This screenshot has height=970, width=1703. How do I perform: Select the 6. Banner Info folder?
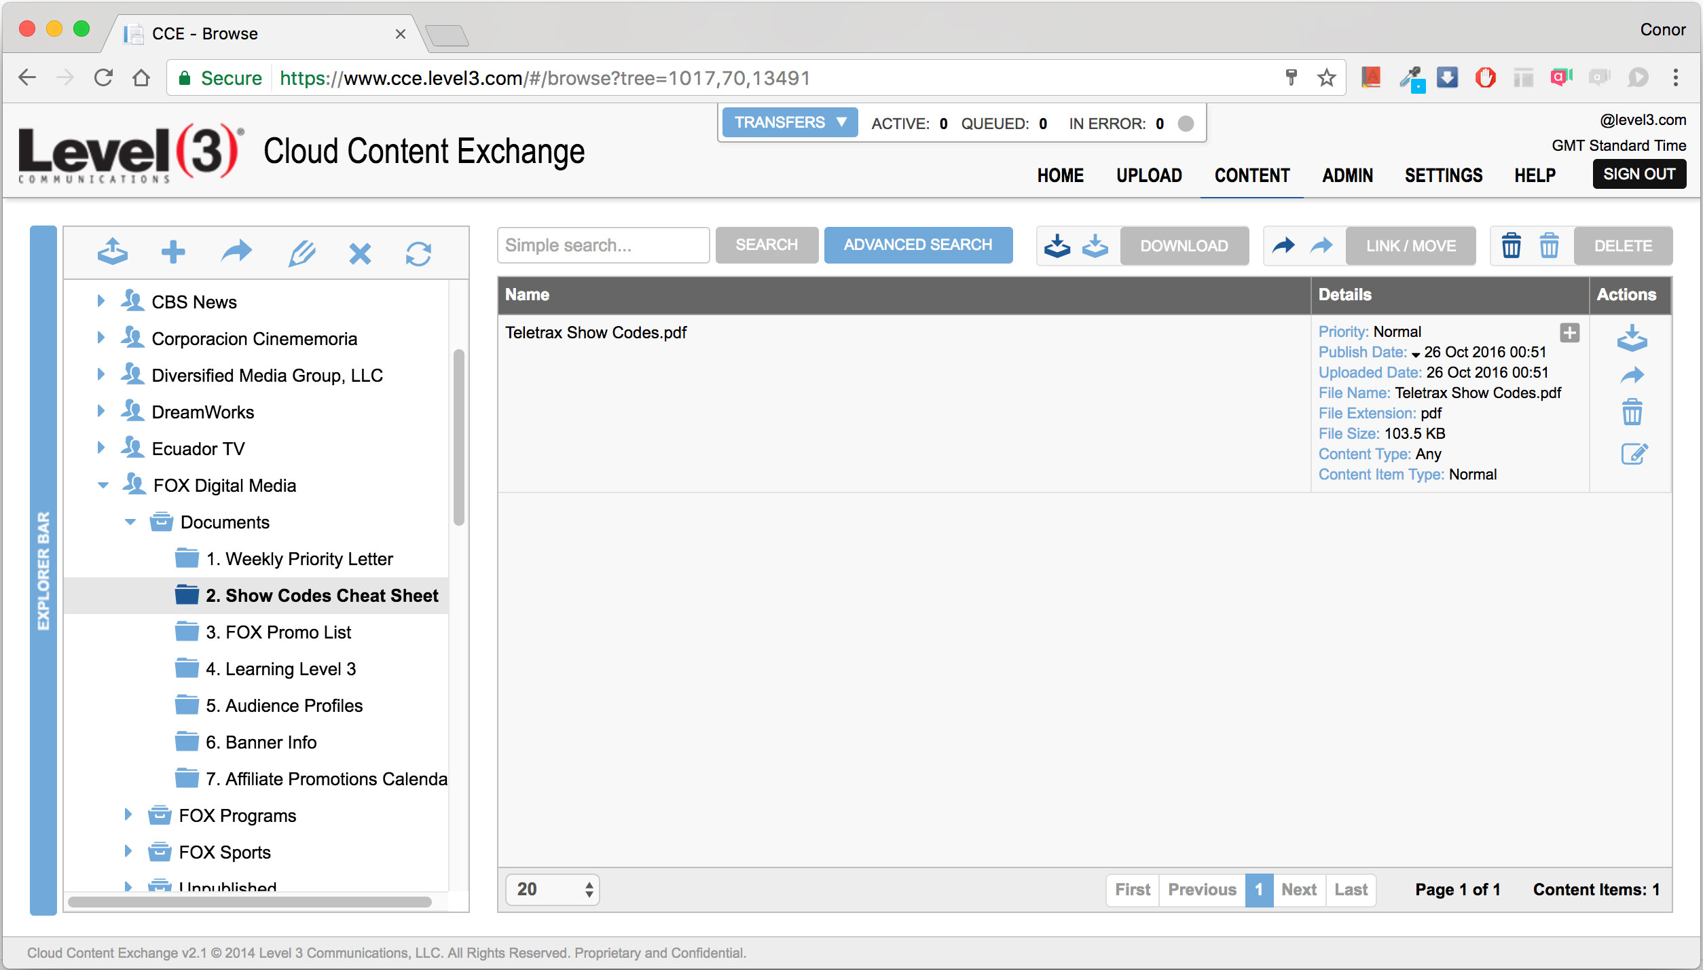[x=261, y=742]
